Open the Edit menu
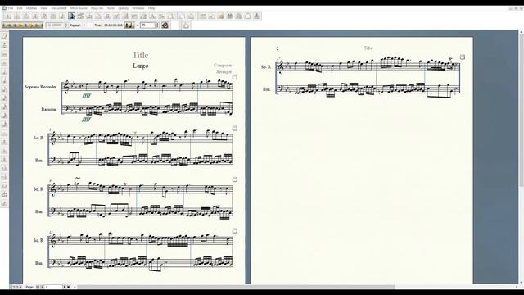Screen dimensions: 524x295 20,8
